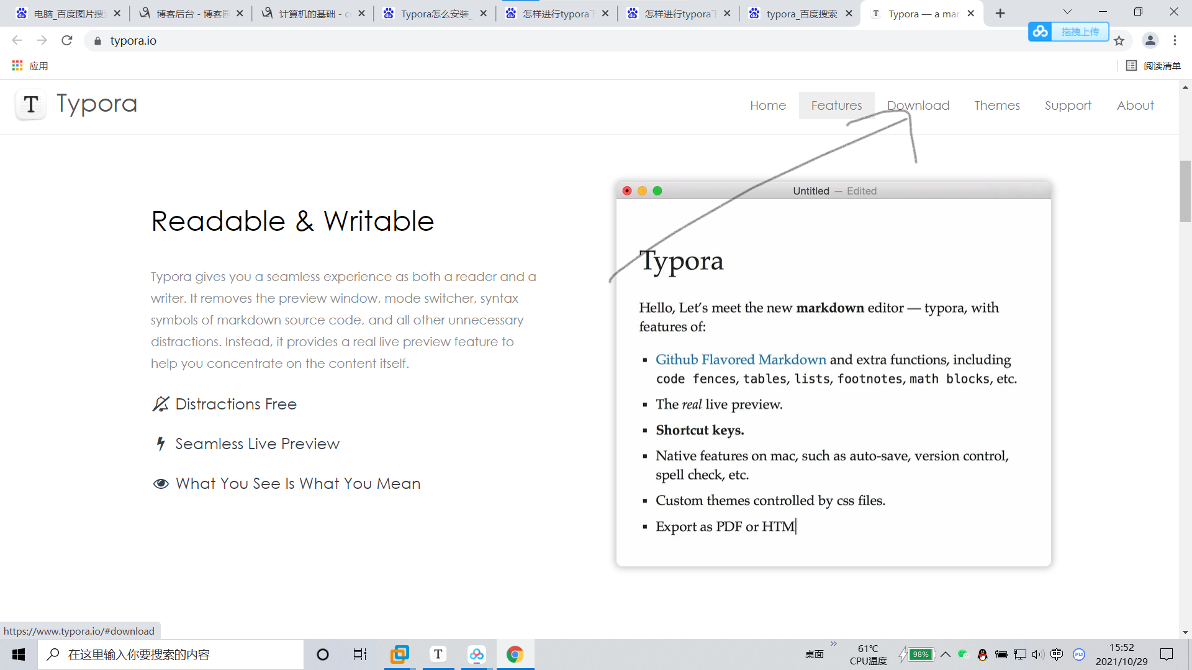The width and height of the screenshot is (1192, 670).
Task: Click the page's vertical scrollbar thumb
Action: pyautogui.click(x=1185, y=191)
